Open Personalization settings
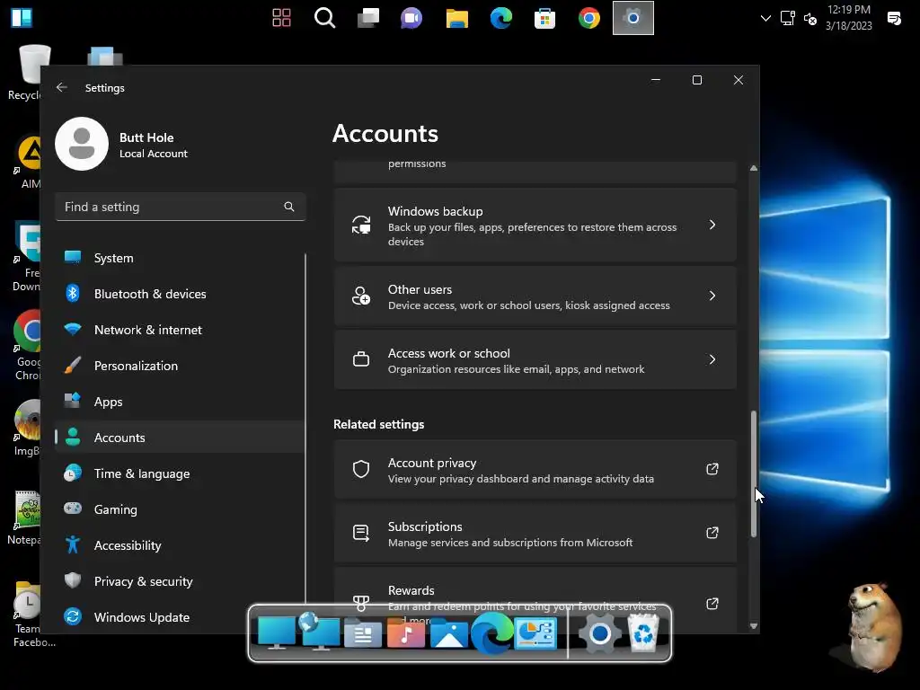920x690 pixels. point(179,366)
